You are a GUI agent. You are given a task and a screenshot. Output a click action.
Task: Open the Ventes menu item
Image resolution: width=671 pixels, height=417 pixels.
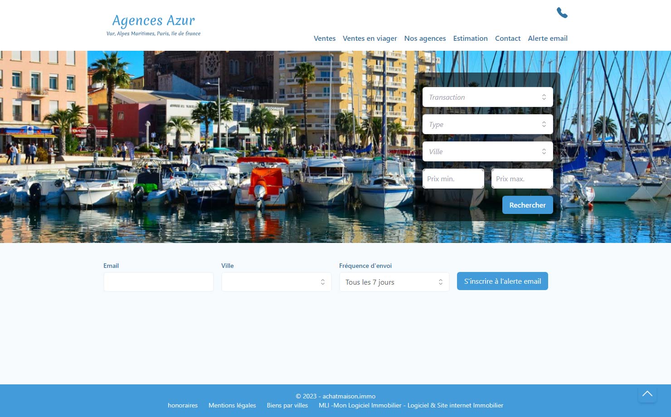click(x=325, y=39)
